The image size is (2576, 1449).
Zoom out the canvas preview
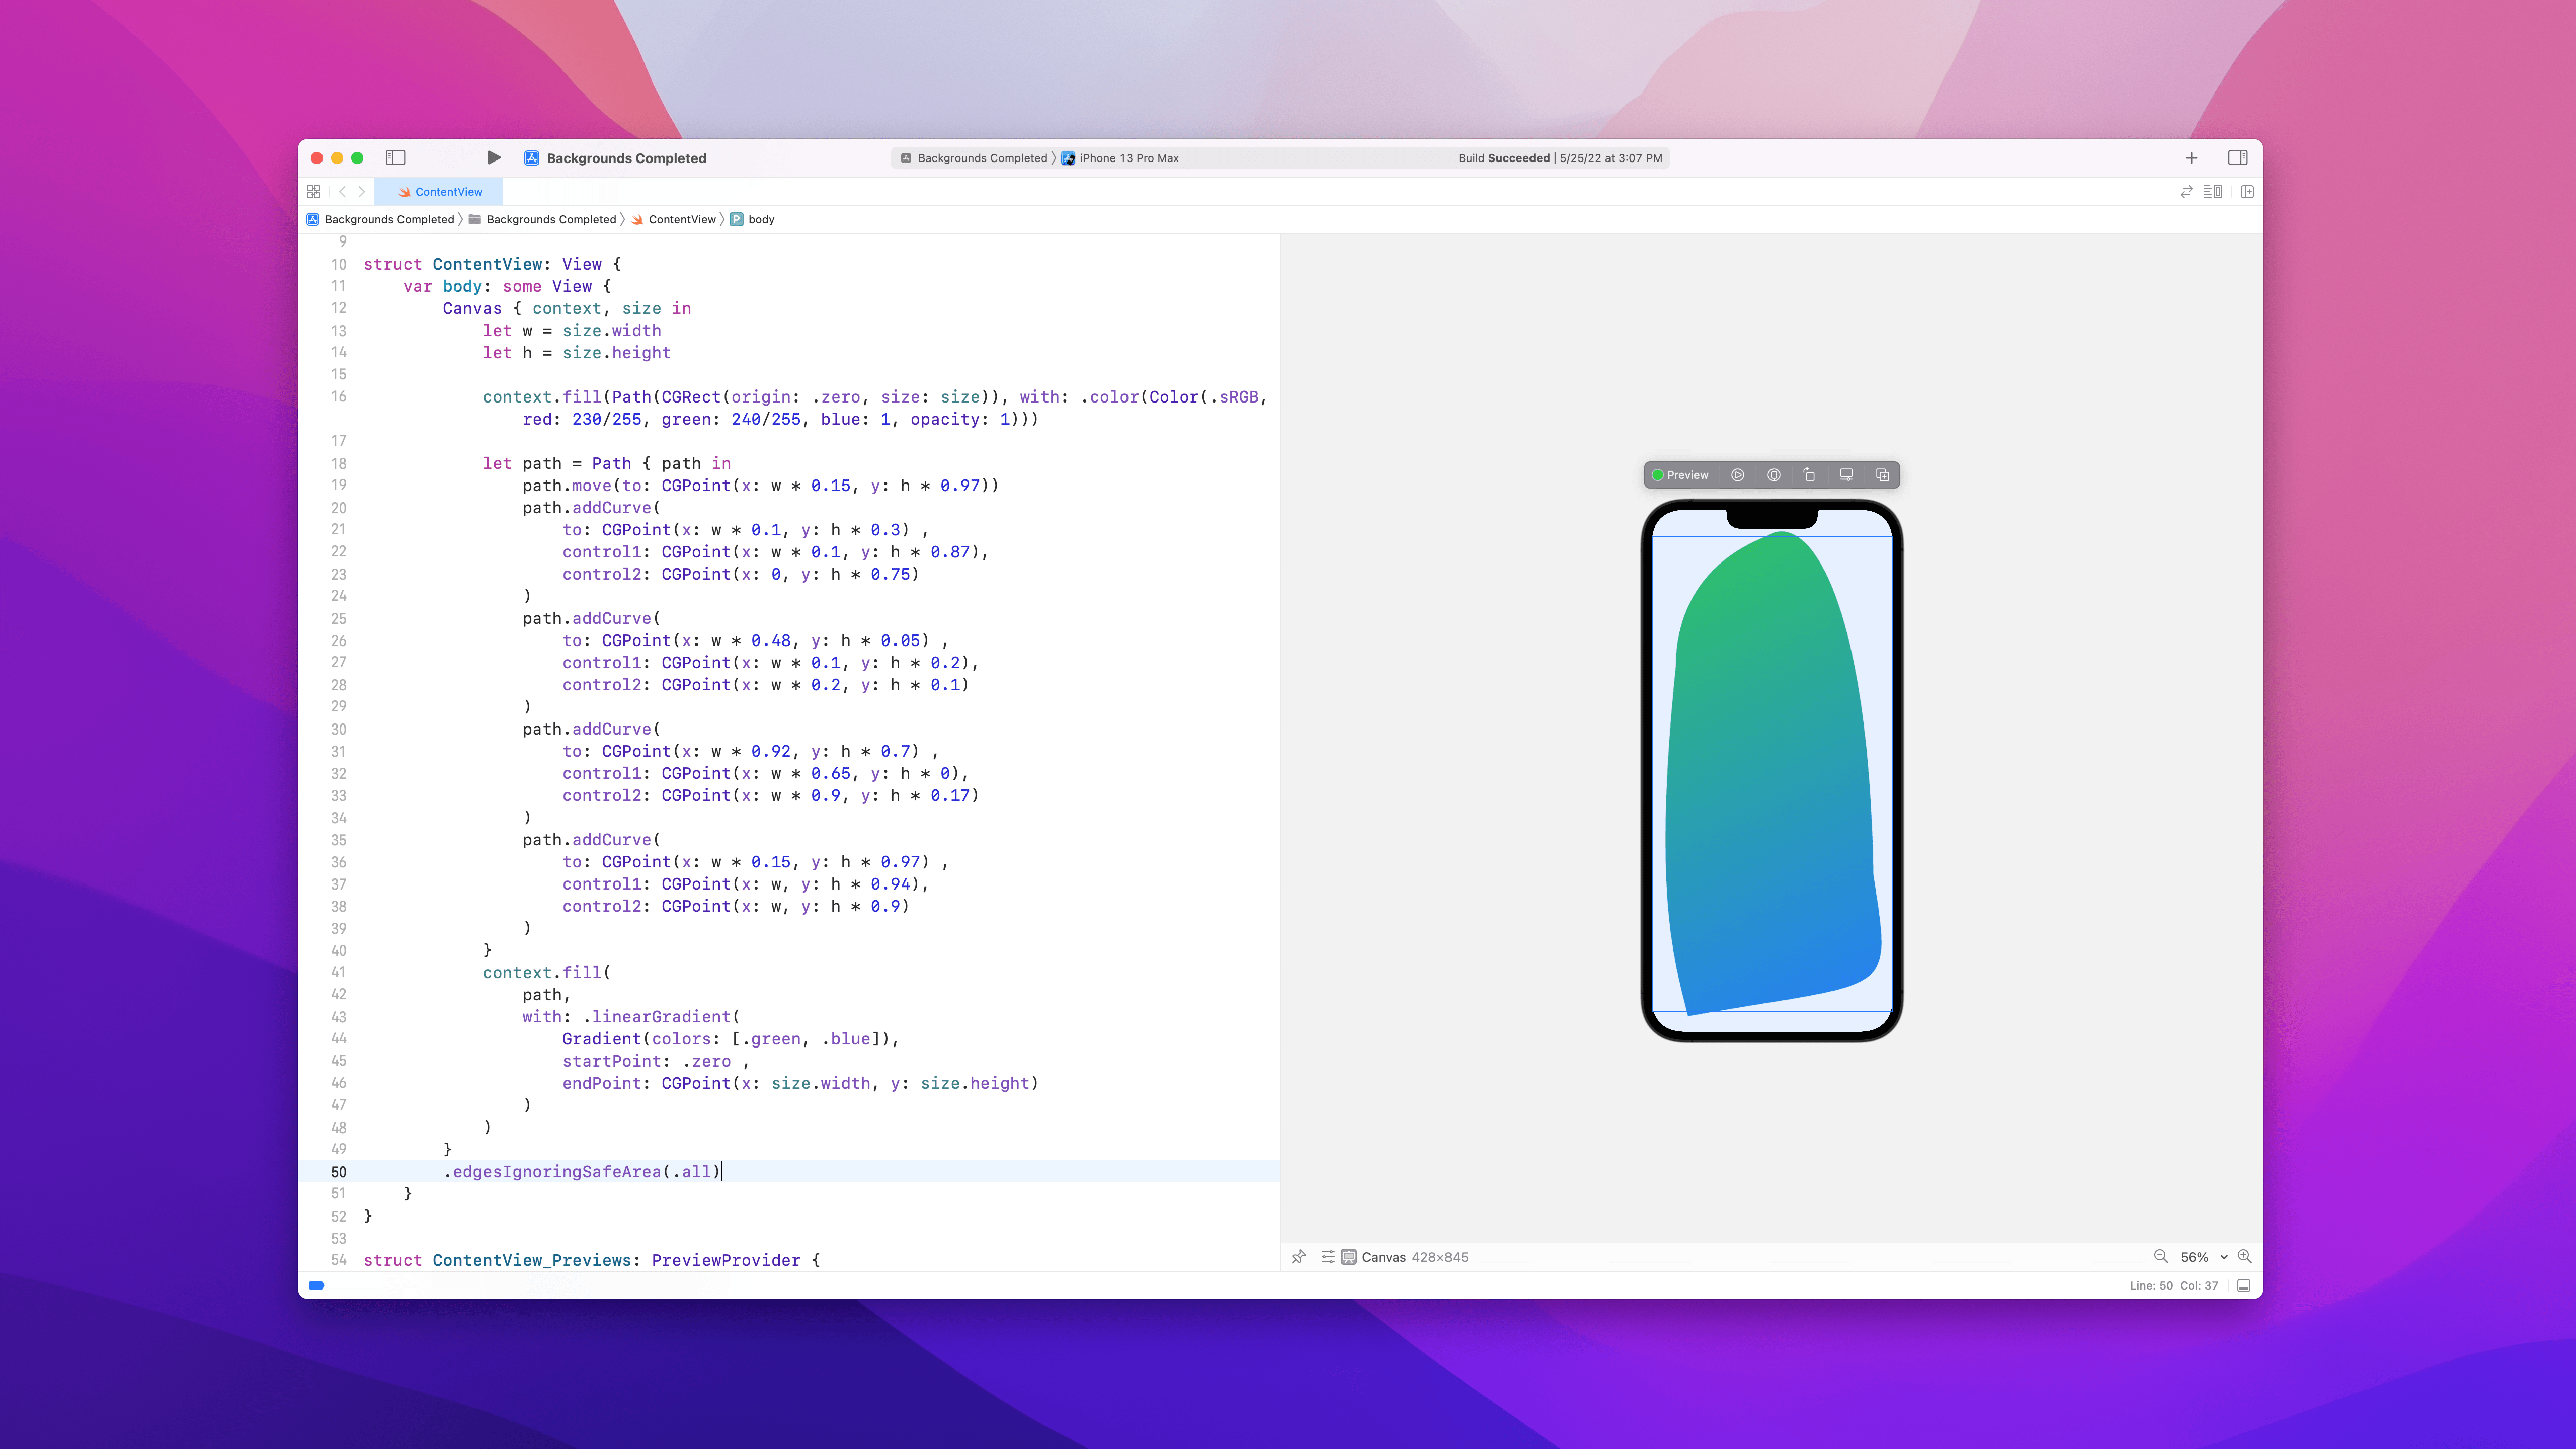[2160, 1257]
